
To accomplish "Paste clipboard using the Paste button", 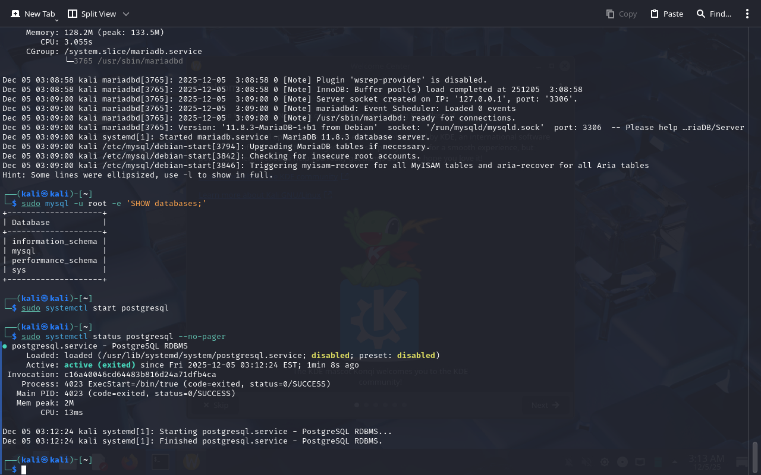I will tap(666, 14).
